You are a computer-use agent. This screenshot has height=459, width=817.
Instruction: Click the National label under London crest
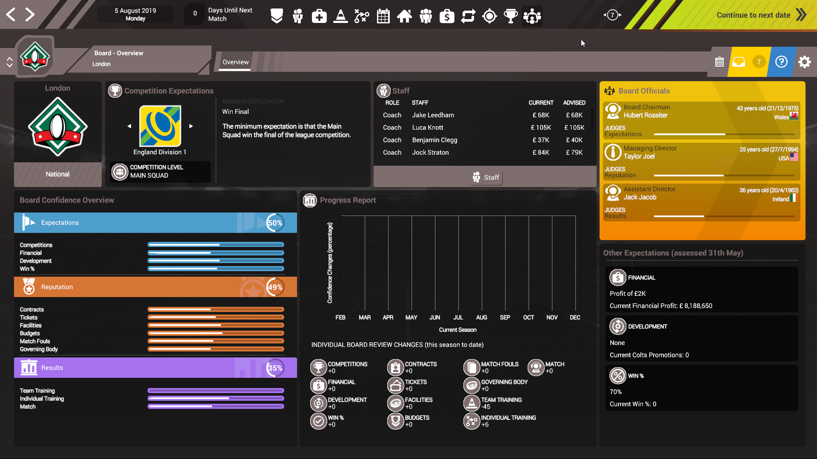pyautogui.click(x=57, y=174)
